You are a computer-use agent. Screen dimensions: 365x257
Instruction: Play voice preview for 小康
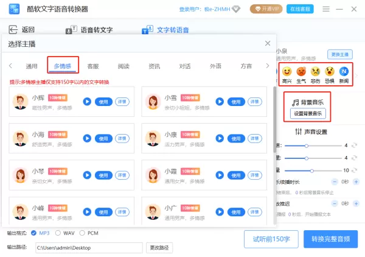coord(220,138)
